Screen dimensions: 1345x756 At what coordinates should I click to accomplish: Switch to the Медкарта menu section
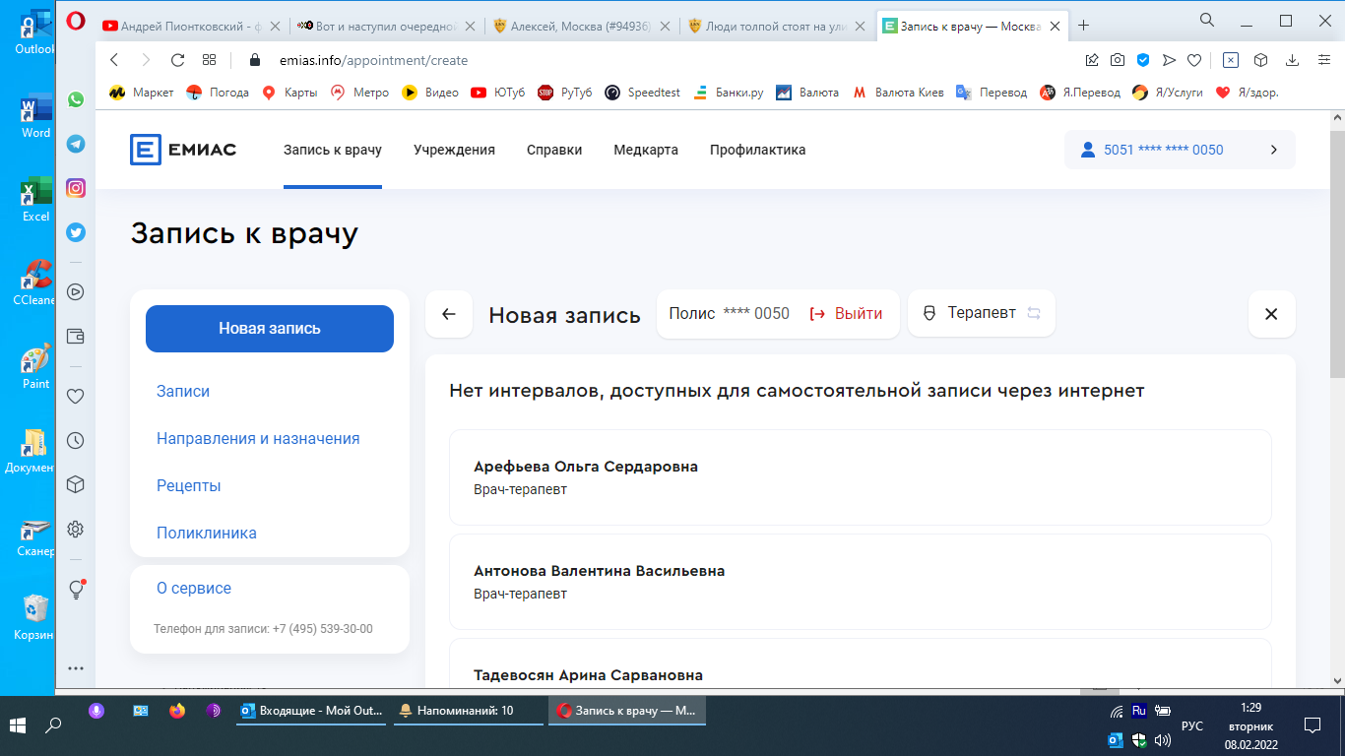(x=646, y=150)
